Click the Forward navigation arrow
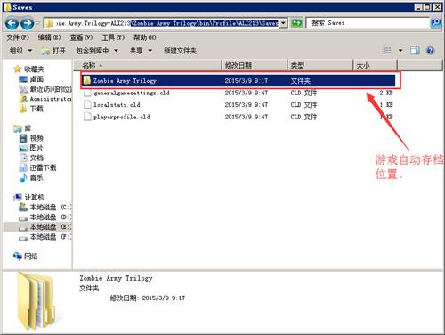This screenshot has height=335, width=445. pyautogui.click(x=28, y=23)
